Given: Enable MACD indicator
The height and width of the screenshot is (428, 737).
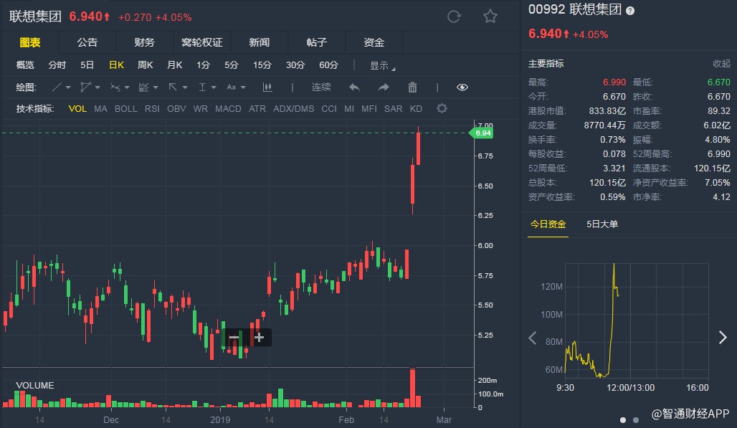Looking at the screenshot, I should click(228, 108).
